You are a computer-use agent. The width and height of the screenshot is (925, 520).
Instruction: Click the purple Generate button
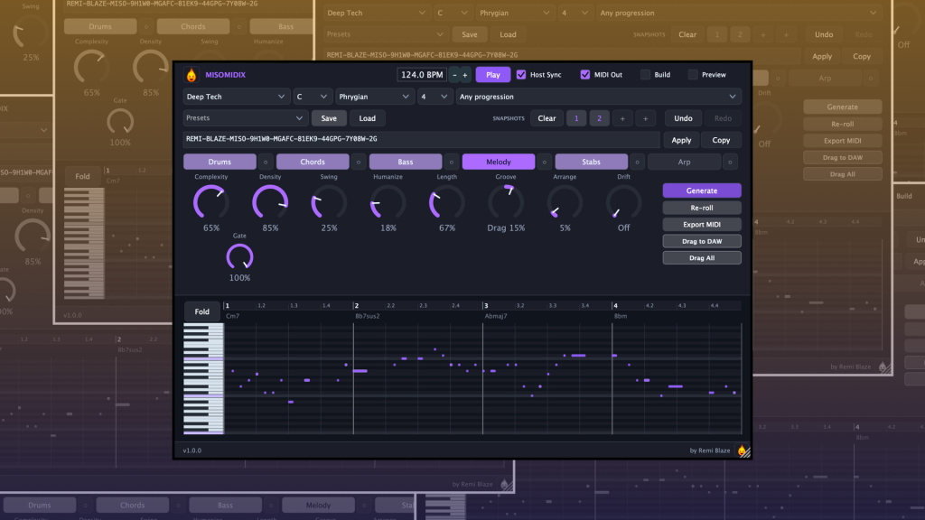[702, 190]
